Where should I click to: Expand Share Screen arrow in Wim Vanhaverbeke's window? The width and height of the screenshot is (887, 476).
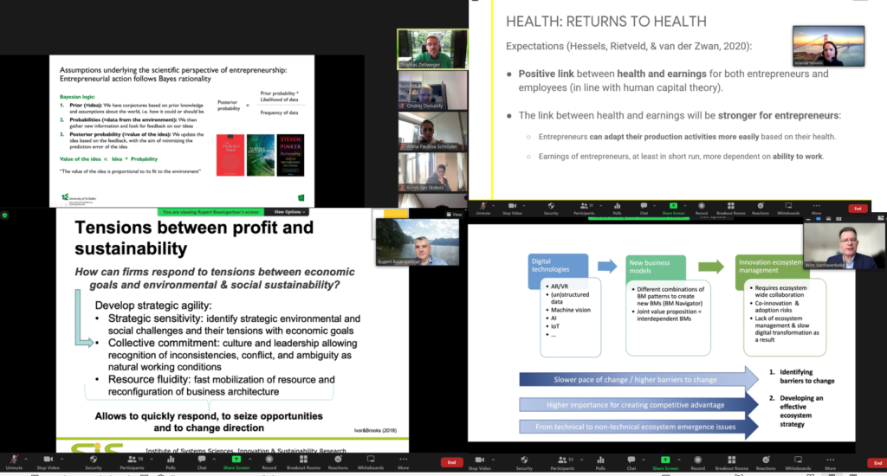click(x=679, y=459)
